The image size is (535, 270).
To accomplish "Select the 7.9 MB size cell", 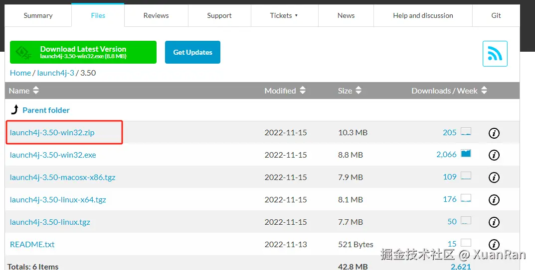I will pos(351,178).
